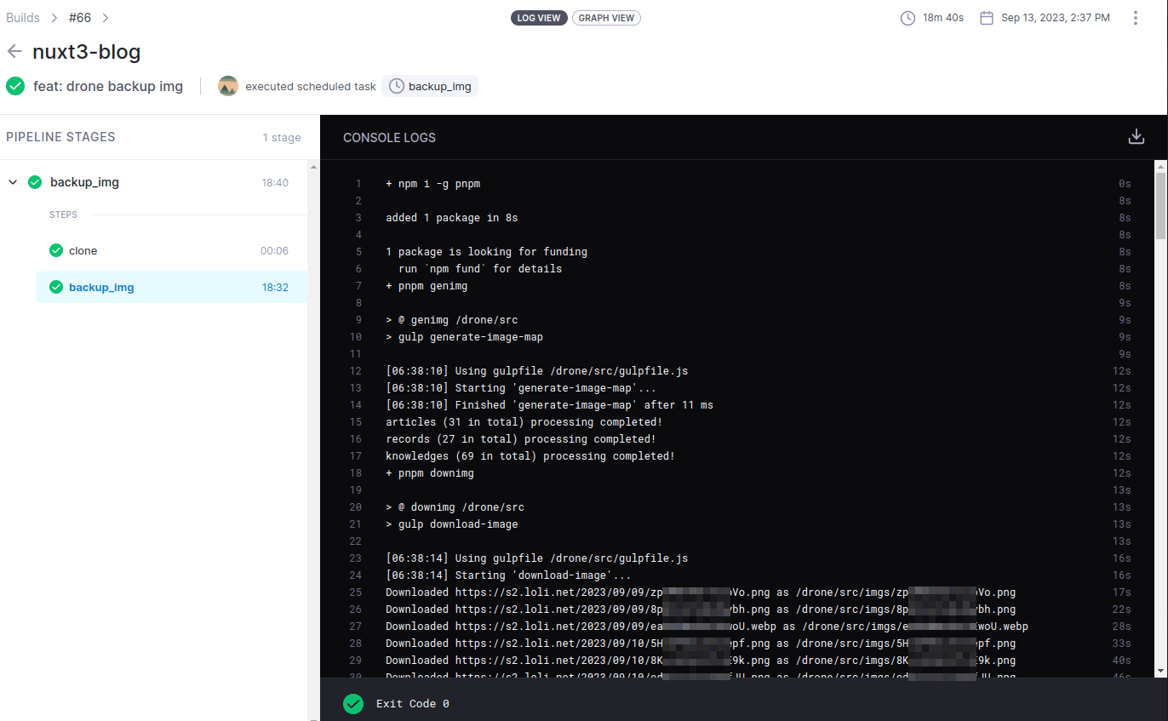Collapse the backup_img pipeline stage

pyautogui.click(x=13, y=182)
